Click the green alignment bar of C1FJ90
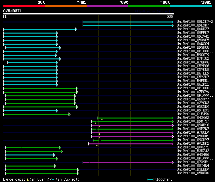The image size is (215, 182). (x=37, y=115)
